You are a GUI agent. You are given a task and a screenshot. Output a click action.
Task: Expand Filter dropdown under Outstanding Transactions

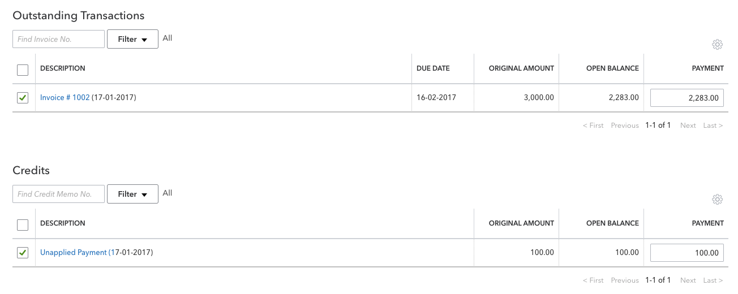click(x=132, y=39)
